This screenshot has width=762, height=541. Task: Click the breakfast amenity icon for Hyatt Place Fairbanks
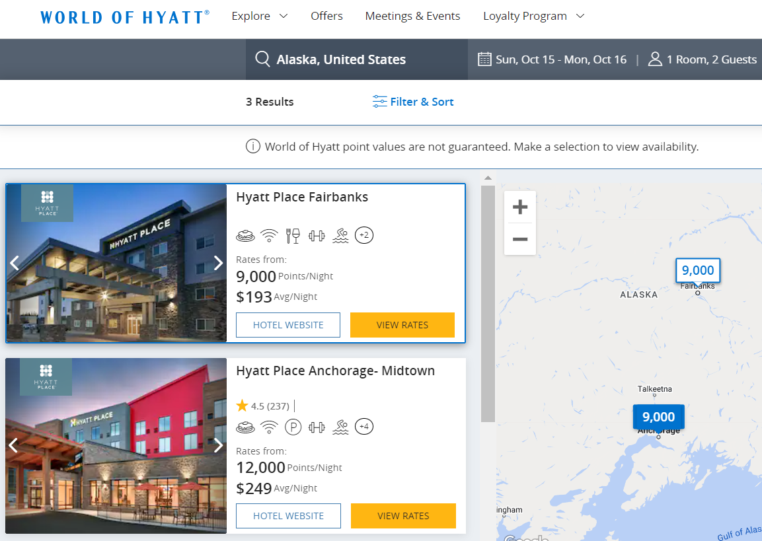tap(246, 235)
